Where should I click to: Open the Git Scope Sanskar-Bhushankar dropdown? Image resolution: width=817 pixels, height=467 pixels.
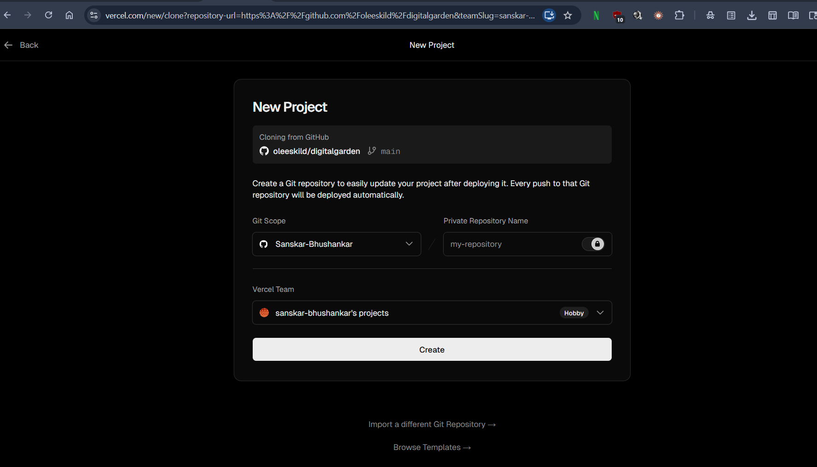336,244
